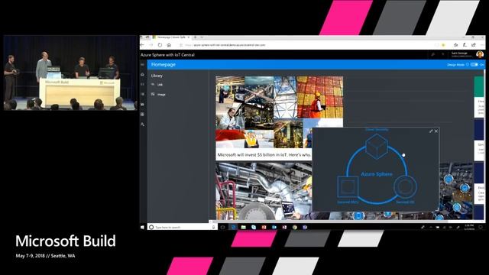This screenshot has height=275, width=489.
Task: Click the Library heading
Action: pos(157,76)
